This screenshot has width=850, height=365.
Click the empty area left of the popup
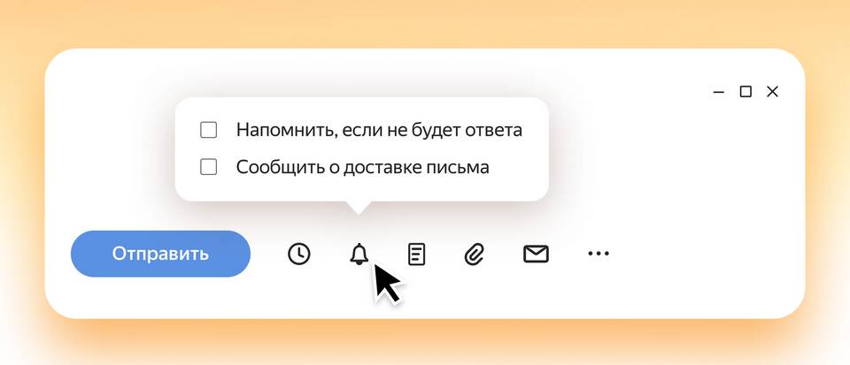click(x=108, y=151)
